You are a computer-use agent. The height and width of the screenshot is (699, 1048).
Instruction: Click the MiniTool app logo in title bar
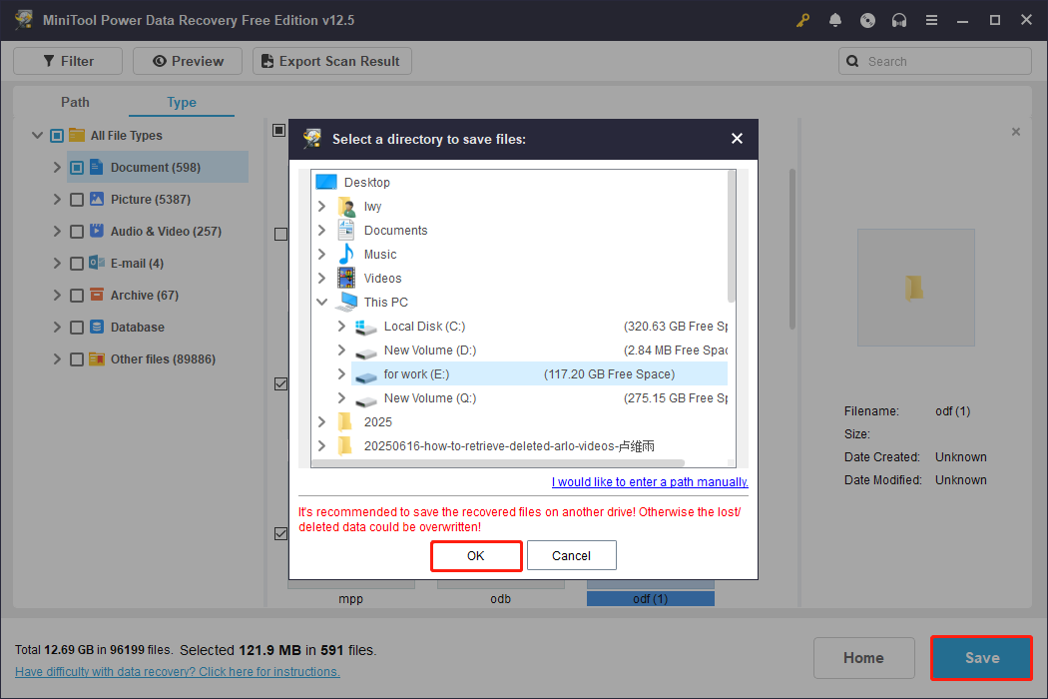pyautogui.click(x=24, y=19)
